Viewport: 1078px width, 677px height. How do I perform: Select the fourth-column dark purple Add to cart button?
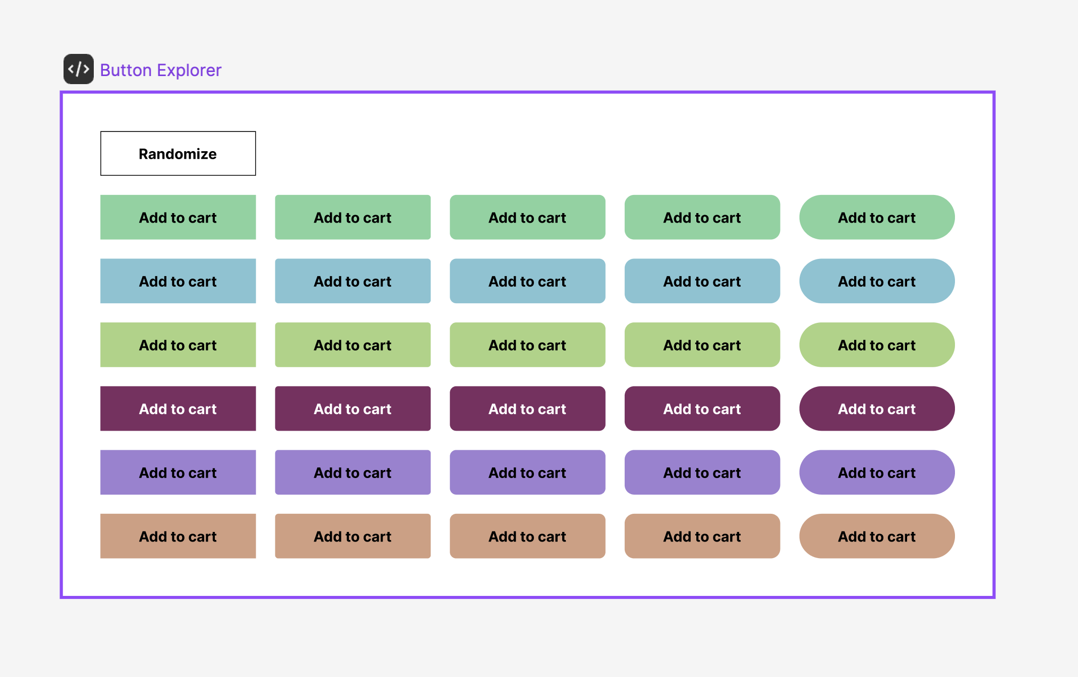click(702, 409)
